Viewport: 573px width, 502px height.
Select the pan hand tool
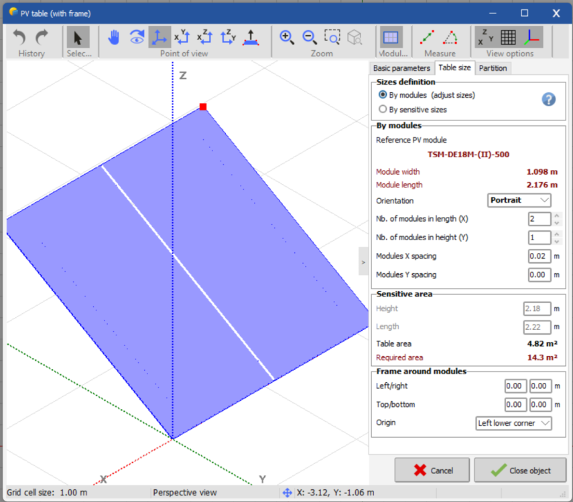tap(113, 37)
